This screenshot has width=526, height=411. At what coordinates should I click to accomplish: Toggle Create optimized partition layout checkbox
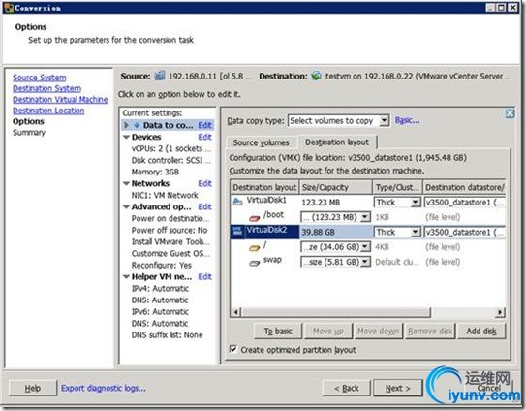coord(232,349)
